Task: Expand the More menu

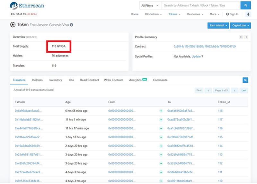Action: click(214, 14)
